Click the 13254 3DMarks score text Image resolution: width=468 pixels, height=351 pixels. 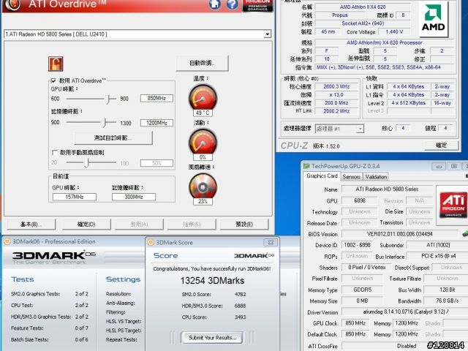coord(212,281)
